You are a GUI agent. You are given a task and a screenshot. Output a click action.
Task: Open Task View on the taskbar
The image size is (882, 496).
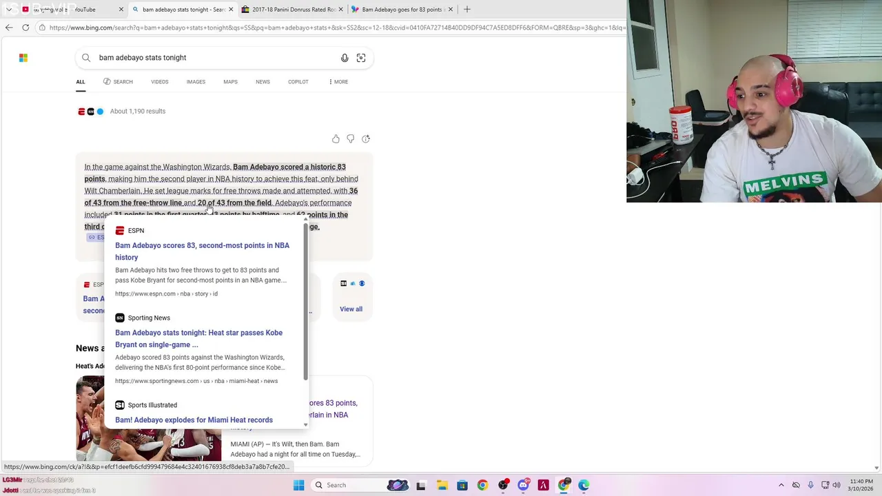(421, 486)
